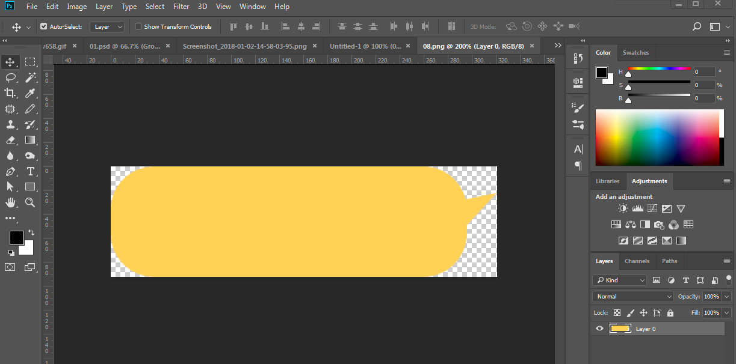The image size is (736, 364).
Task: Open the Opacity dropdown arrow
Action: [726, 297]
